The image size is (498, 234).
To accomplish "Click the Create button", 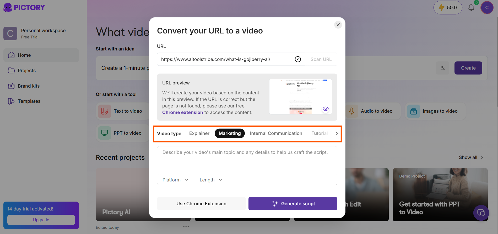I will tap(468, 68).
